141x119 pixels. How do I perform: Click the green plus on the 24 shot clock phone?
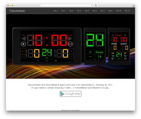pos(90,52)
